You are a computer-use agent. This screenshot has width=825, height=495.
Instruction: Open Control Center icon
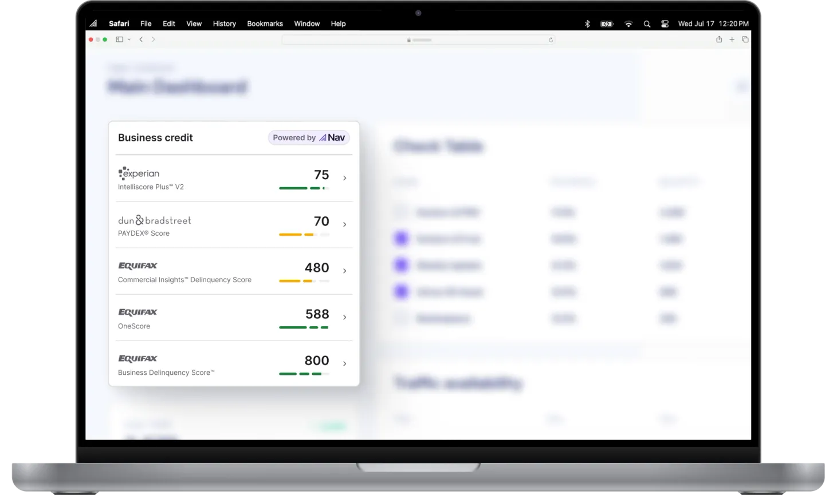pyautogui.click(x=665, y=24)
